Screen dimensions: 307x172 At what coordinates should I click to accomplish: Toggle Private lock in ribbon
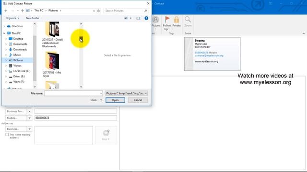(x=177, y=21)
